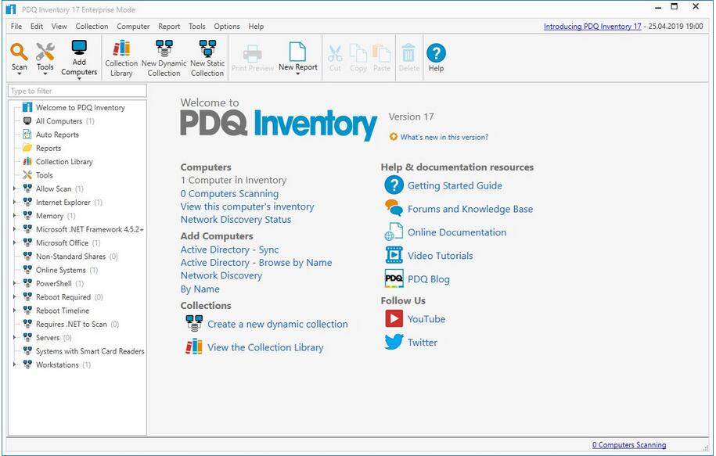Open the Computer menu
716x456 pixels.
[133, 26]
